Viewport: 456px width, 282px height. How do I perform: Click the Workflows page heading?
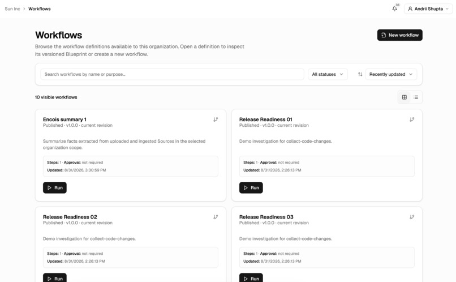pos(58,35)
